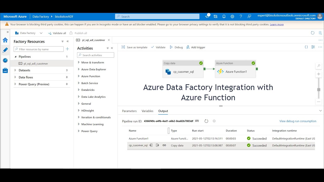The height and width of the screenshot is (182, 324).
Task: Open the Help question mark icon
Action: (x=241, y=16)
